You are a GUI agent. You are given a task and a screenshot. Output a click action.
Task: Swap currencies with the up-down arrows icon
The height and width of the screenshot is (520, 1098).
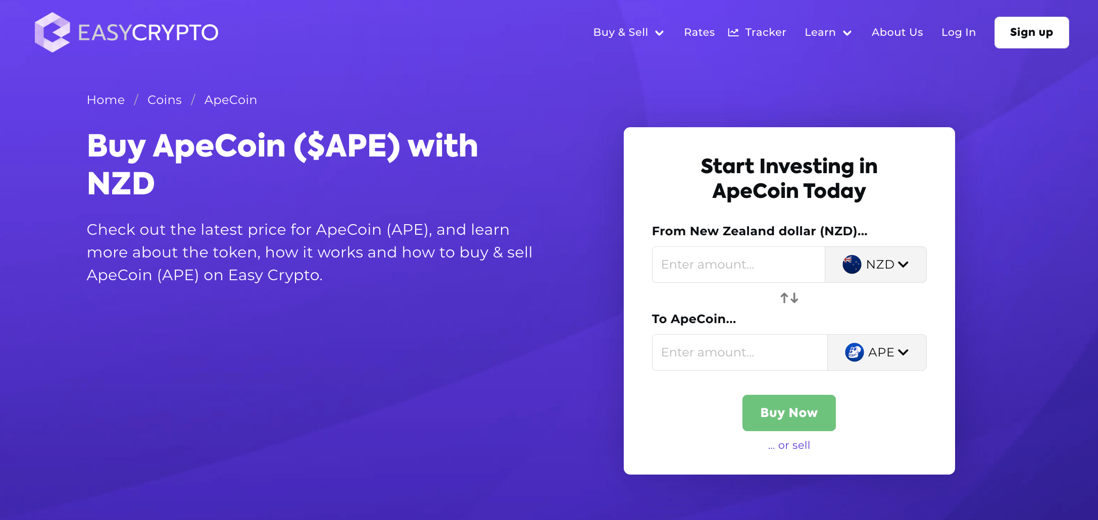(789, 298)
